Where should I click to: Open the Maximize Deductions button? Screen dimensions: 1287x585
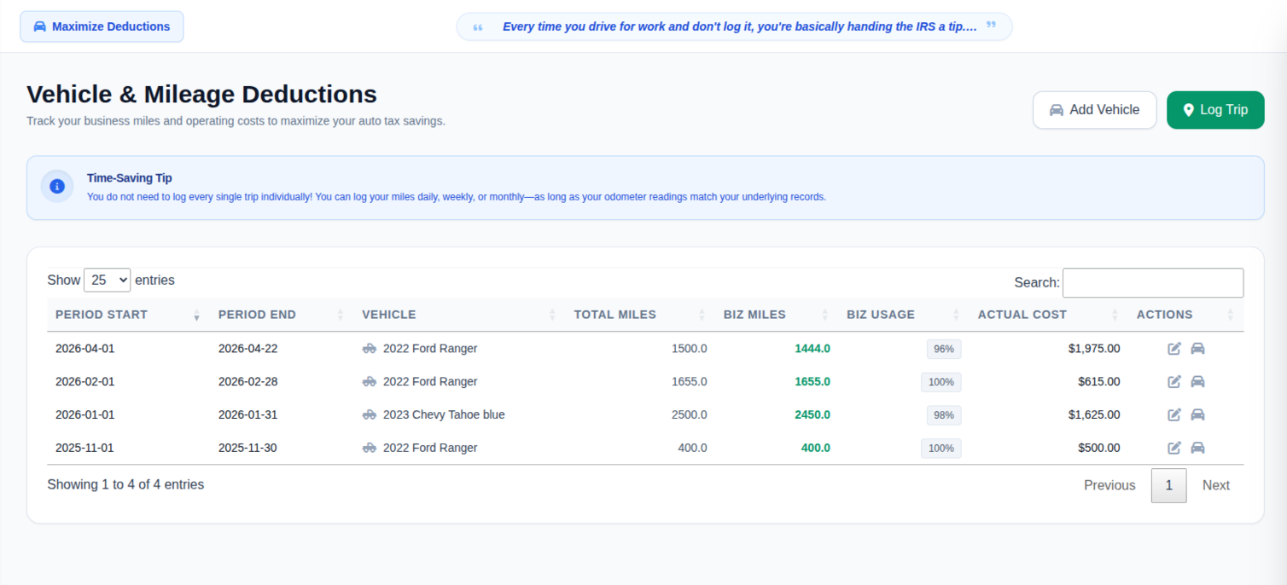click(102, 26)
